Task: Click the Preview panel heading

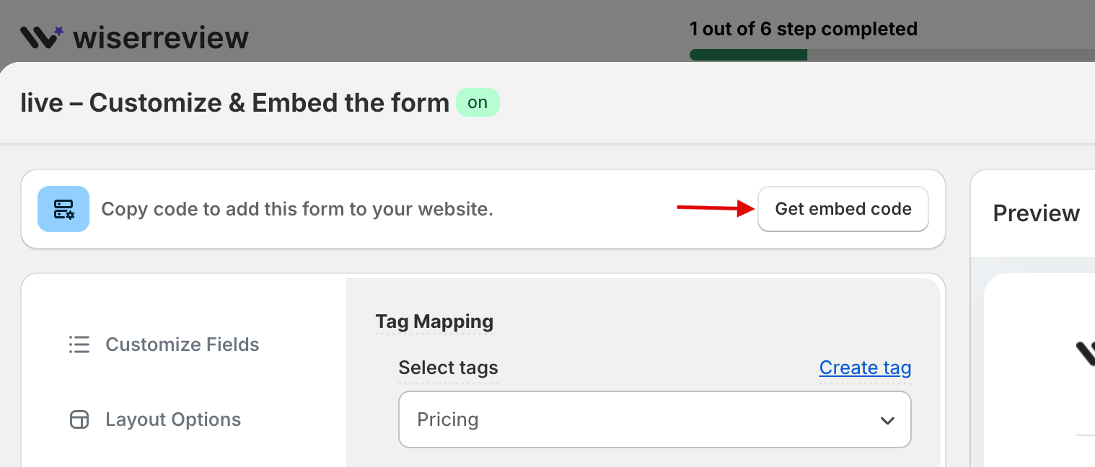Action: coord(1036,213)
